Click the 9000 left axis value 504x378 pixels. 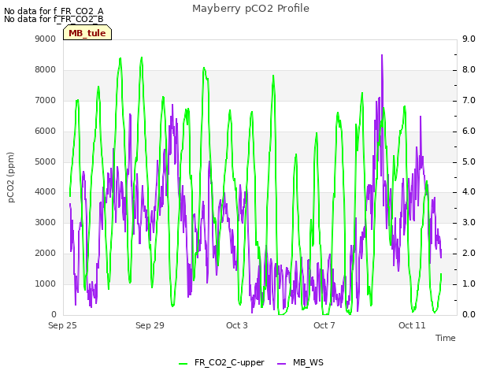[x=46, y=39]
